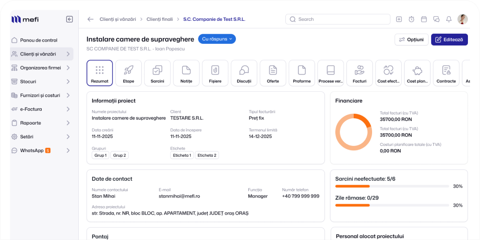Open the calendar icon in the header

[x=424, y=19]
